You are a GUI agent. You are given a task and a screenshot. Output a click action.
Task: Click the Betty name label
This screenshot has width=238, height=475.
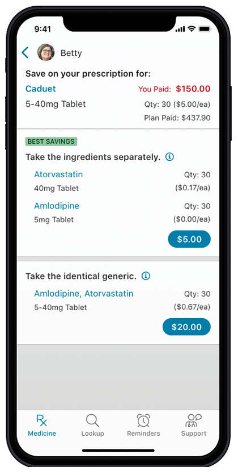click(x=71, y=53)
